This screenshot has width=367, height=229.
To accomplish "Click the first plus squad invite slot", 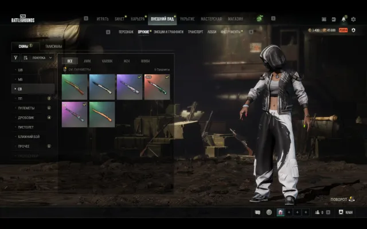I will point(289,212).
